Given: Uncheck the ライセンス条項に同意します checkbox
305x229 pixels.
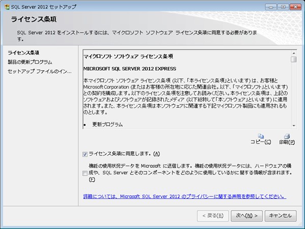Looking at the screenshot, I should click(x=85, y=154).
